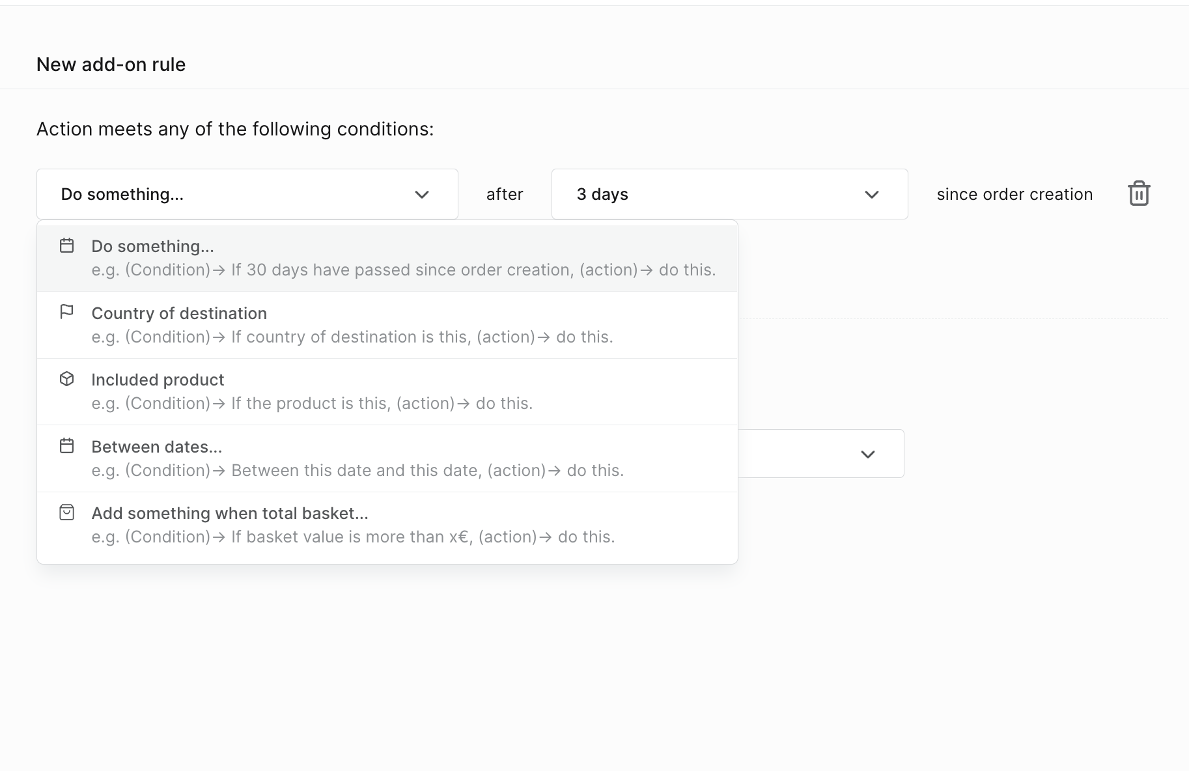This screenshot has height=771, width=1189.
Task: Click the 'after' label between dropdowns
Action: (x=505, y=194)
